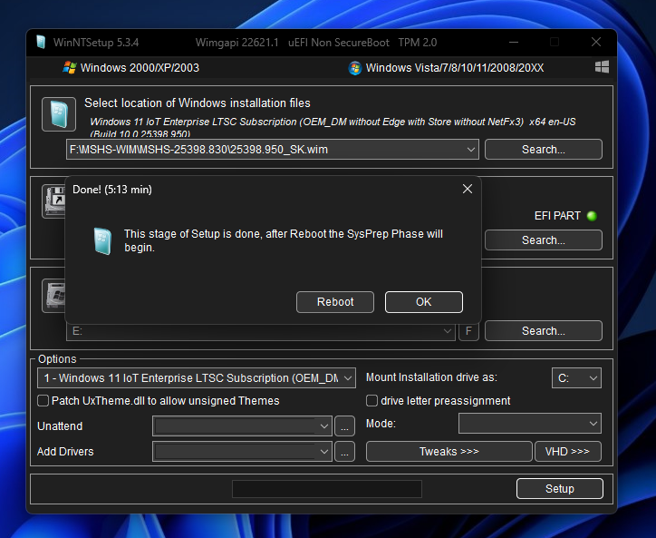This screenshot has width=656, height=538.
Task: Click the 'EFI PART' label
Action: coord(557,216)
